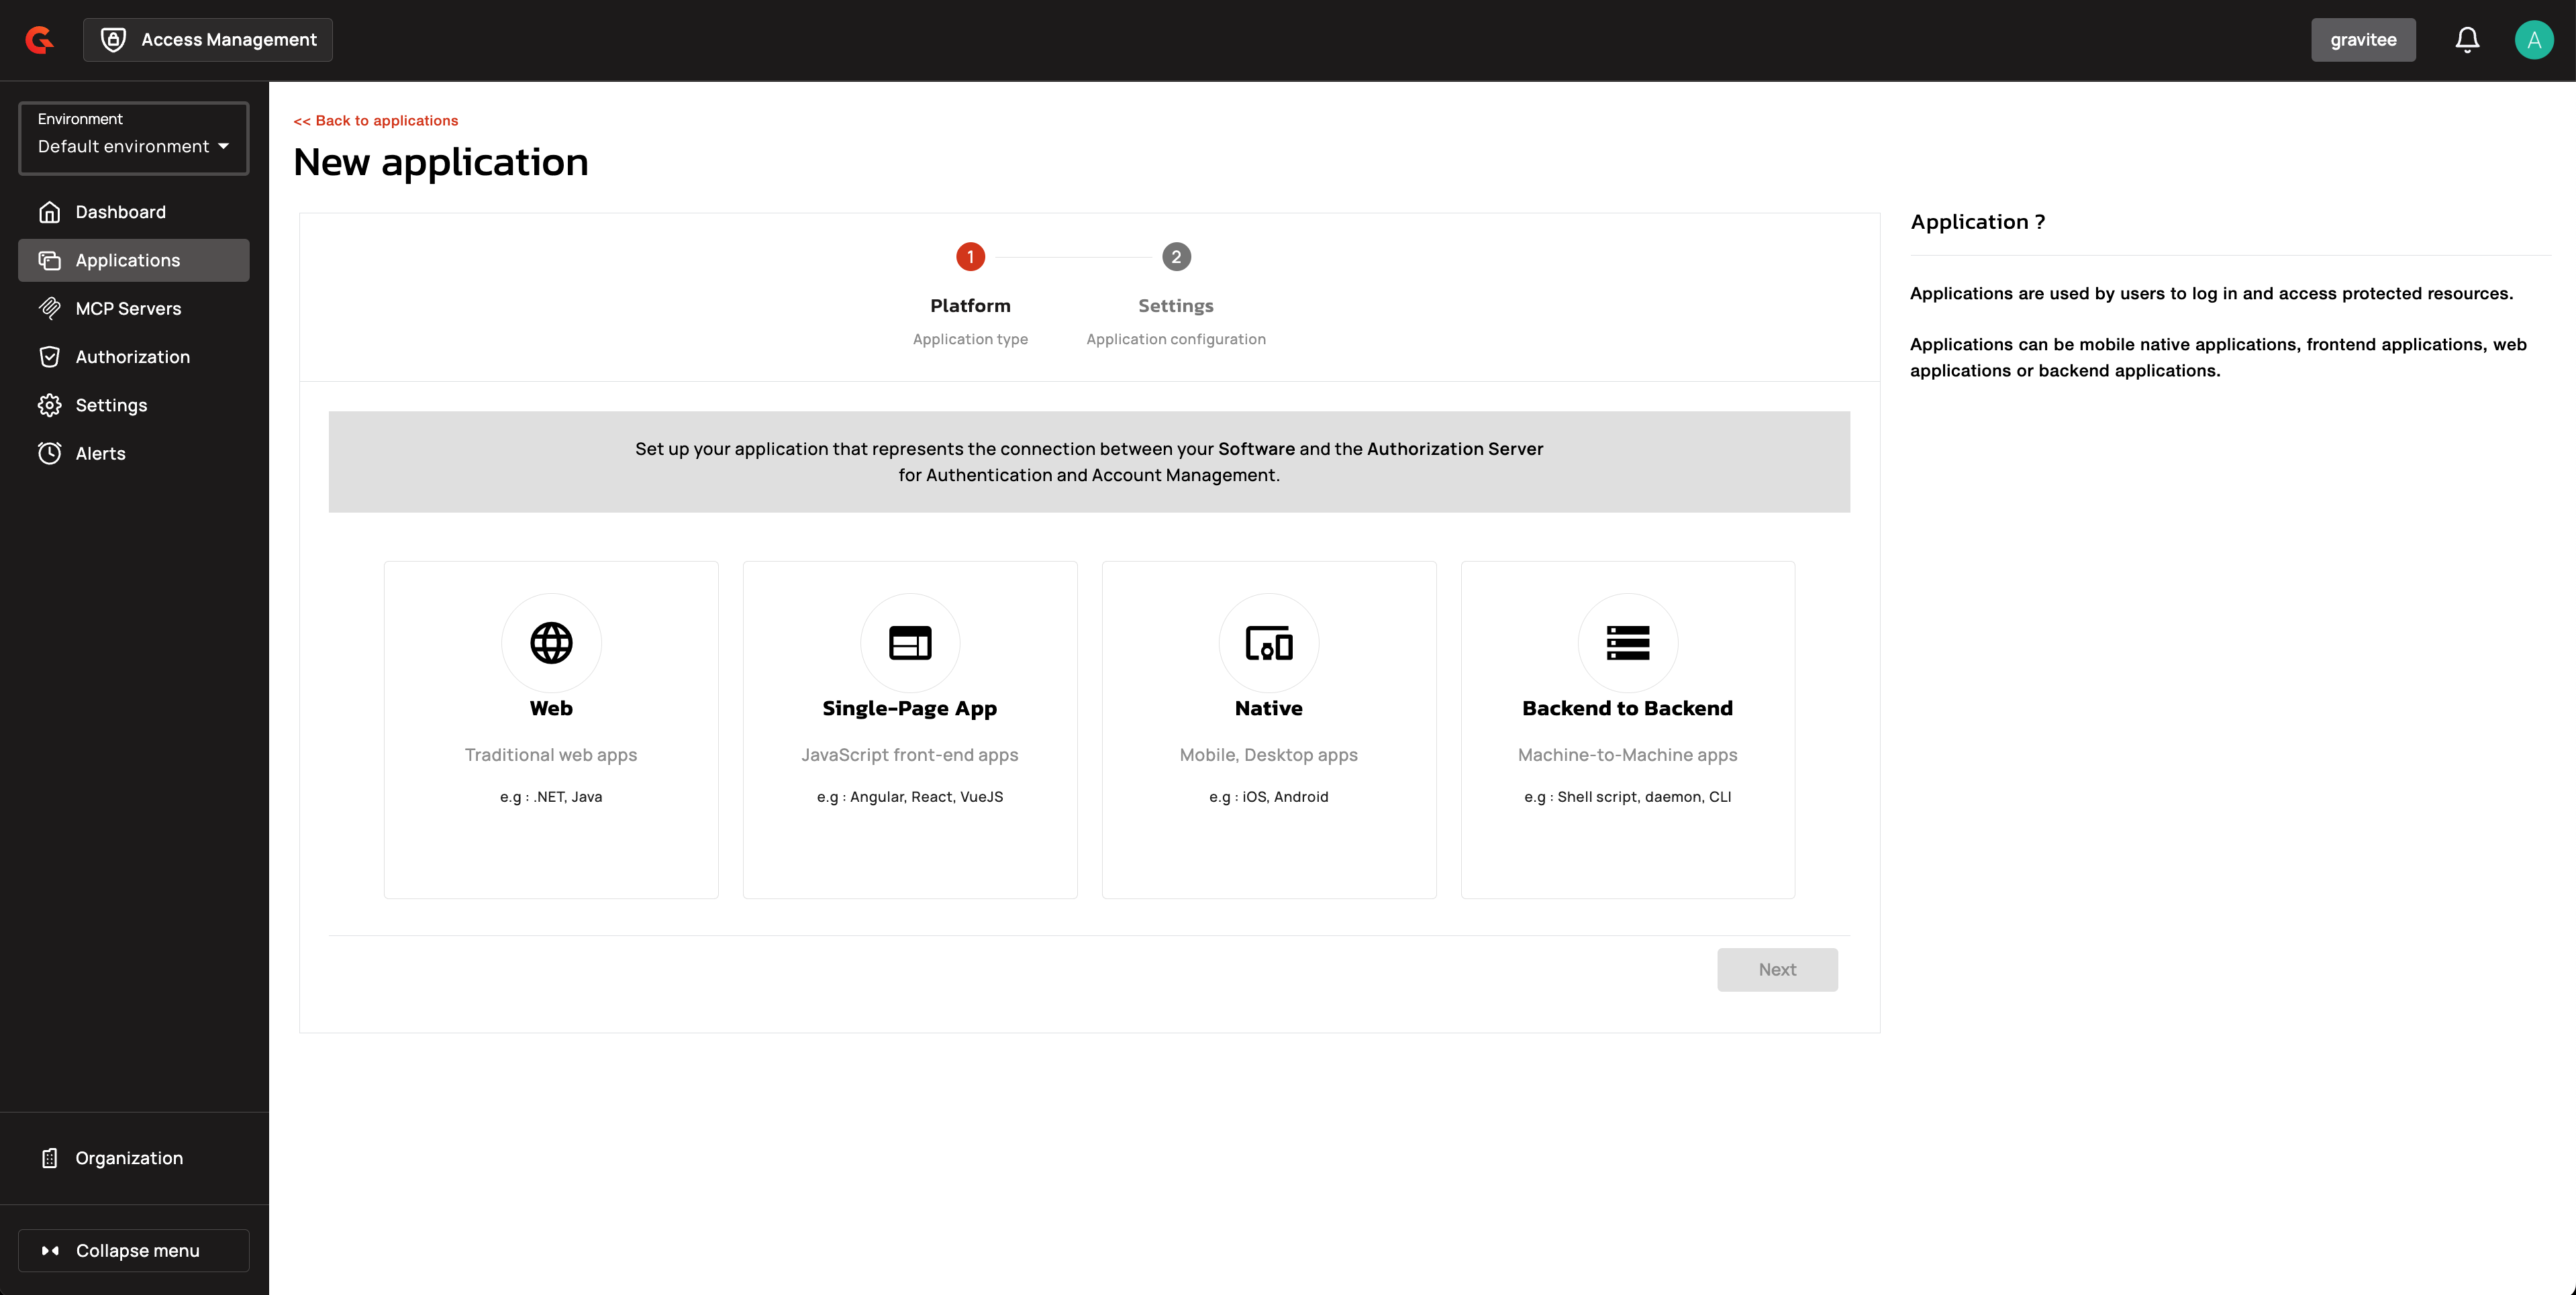Collapse the sidebar menu

click(x=134, y=1250)
